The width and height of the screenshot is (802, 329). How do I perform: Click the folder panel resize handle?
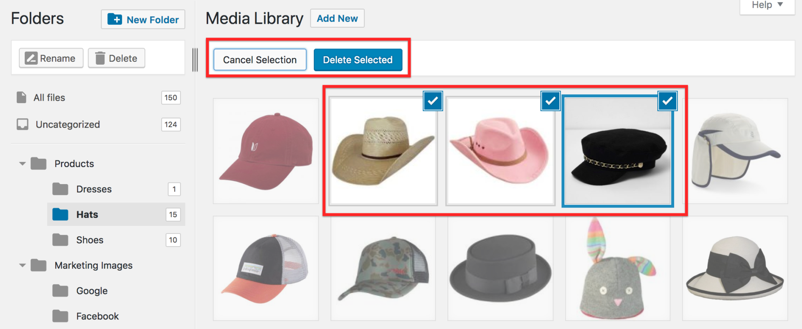coord(195,60)
